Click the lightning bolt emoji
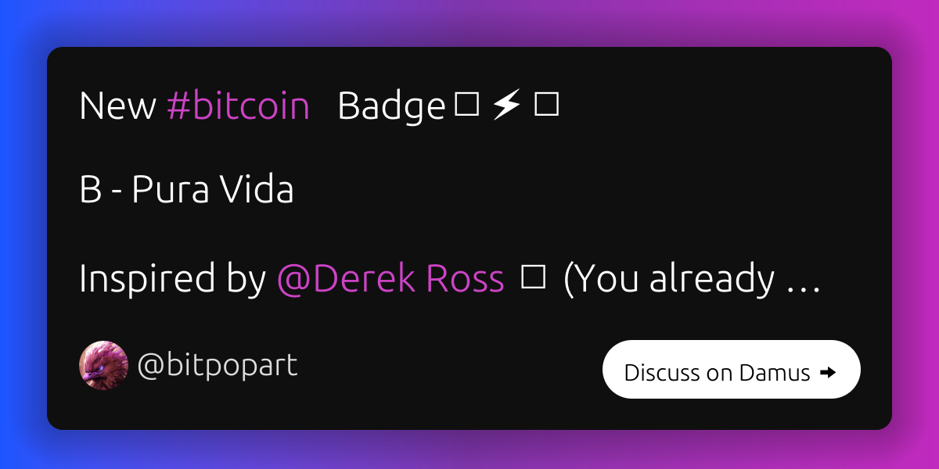The image size is (939, 469). tap(506, 106)
